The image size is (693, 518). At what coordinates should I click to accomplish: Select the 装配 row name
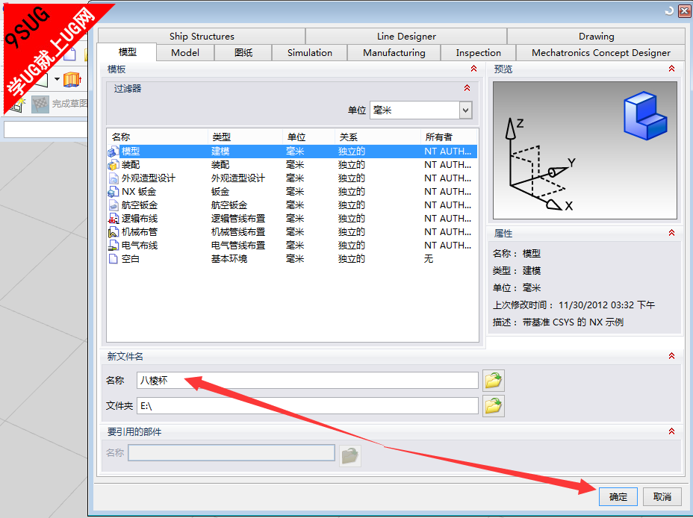(131, 165)
